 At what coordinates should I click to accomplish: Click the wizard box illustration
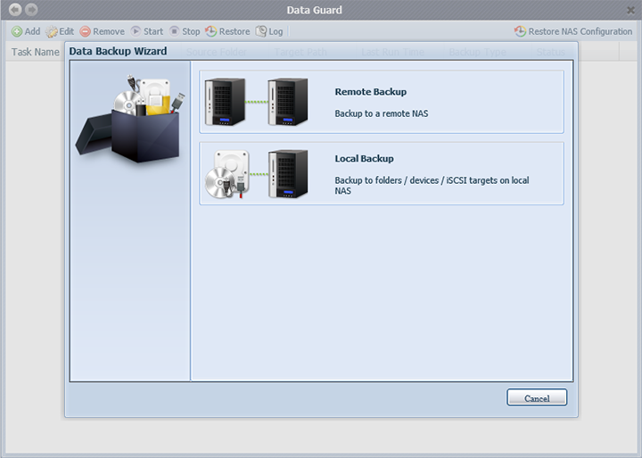(x=131, y=119)
